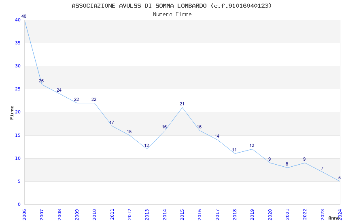Click the data point value 11 for 2018
Screen dimensions: 344x222
click(234, 150)
